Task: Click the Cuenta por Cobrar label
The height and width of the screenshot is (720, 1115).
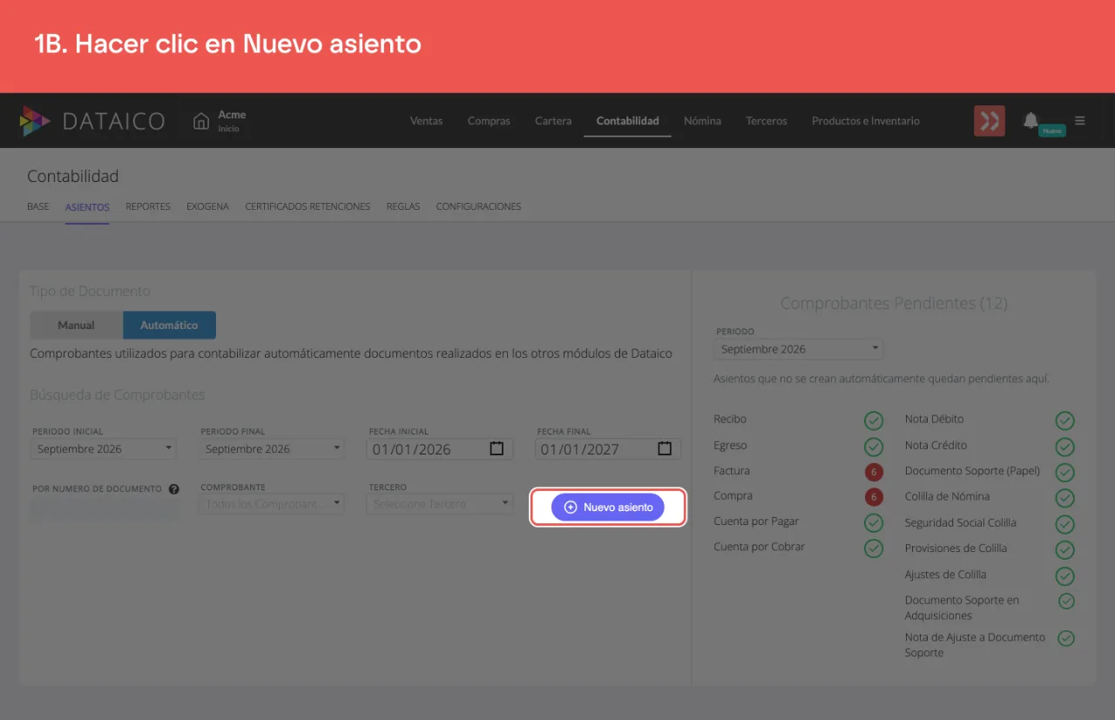Action: point(759,547)
